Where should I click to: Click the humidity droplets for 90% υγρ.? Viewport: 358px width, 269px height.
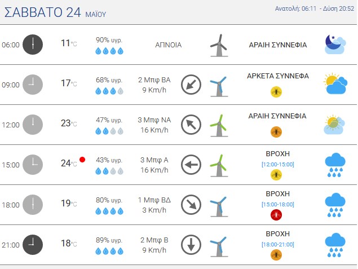109,51
